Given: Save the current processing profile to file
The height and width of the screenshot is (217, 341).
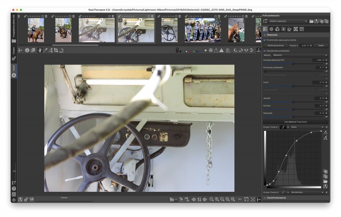Looking at the screenshot, I should click(x=317, y=21).
